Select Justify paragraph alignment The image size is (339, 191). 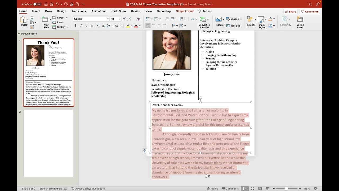164,26
